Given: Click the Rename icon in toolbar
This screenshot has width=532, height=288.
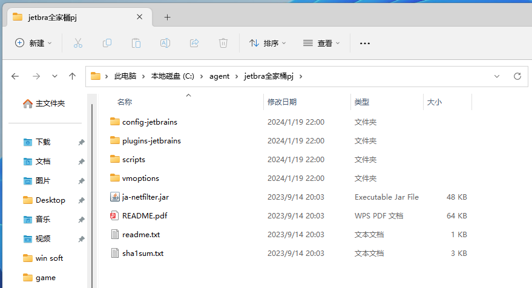Looking at the screenshot, I should pyautogui.click(x=165, y=43).
